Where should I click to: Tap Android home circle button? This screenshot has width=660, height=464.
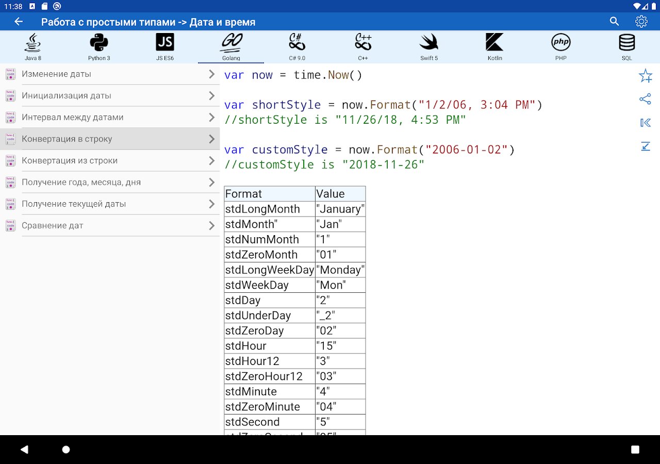66,450
